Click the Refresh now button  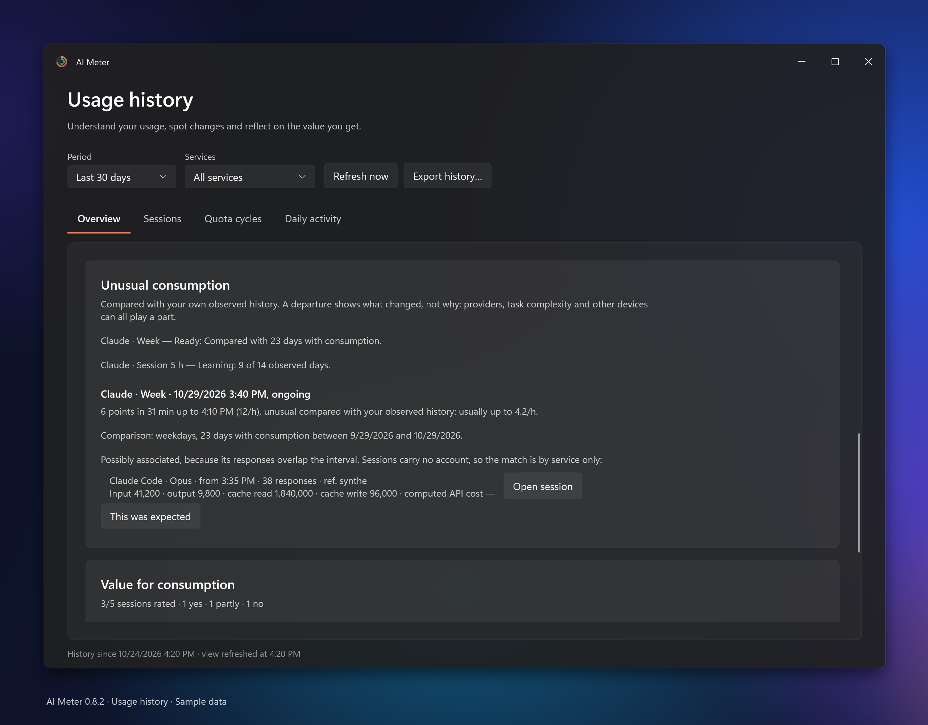coord(361,176)
